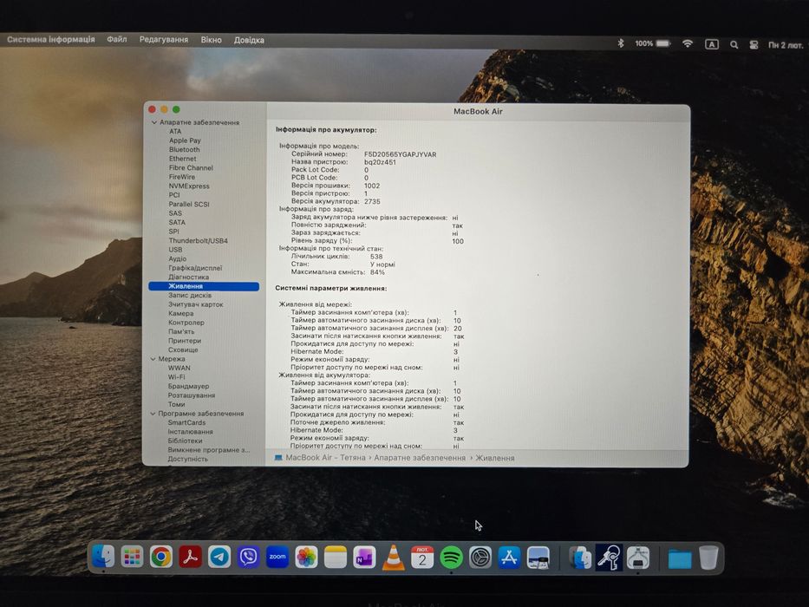Image resolution: width=809 pixels, height=607 pixels.
Task: Click serial number F5D20565YGAPJYVAR
Action: (400, 154)
